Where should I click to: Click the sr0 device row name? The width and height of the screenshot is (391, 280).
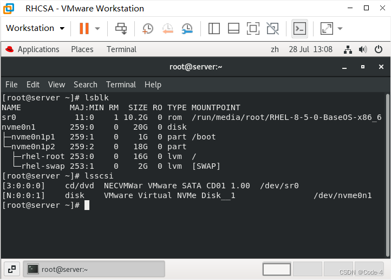pos(9,117)
